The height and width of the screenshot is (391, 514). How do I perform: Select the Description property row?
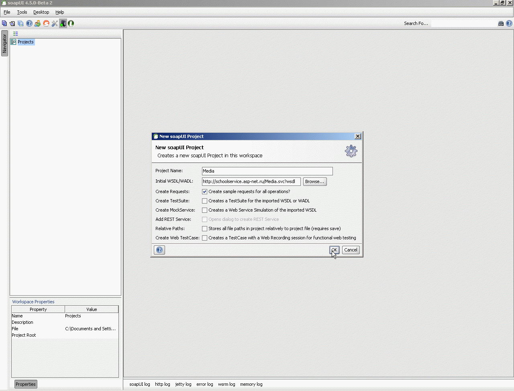point(65,322)
